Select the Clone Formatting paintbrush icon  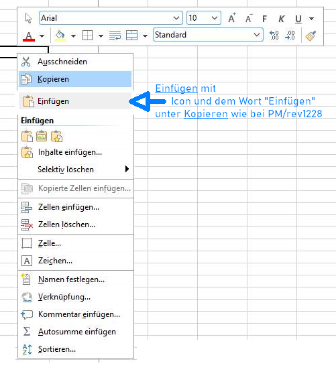pyautogui.click(x=311, y=36)
